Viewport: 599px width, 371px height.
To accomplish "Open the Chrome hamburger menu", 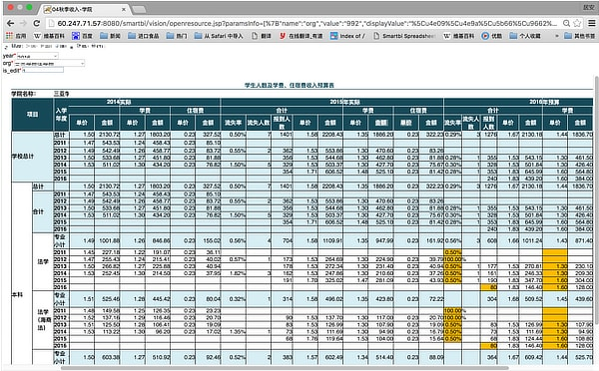I will point(591,23).
